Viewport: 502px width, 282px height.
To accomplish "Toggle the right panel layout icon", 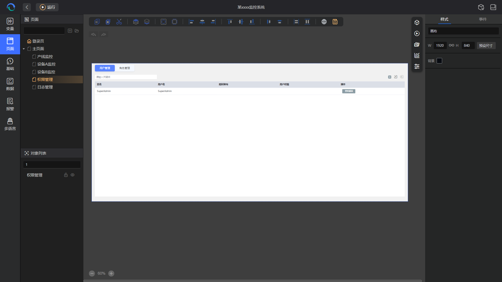I will (x=493, y=7).
